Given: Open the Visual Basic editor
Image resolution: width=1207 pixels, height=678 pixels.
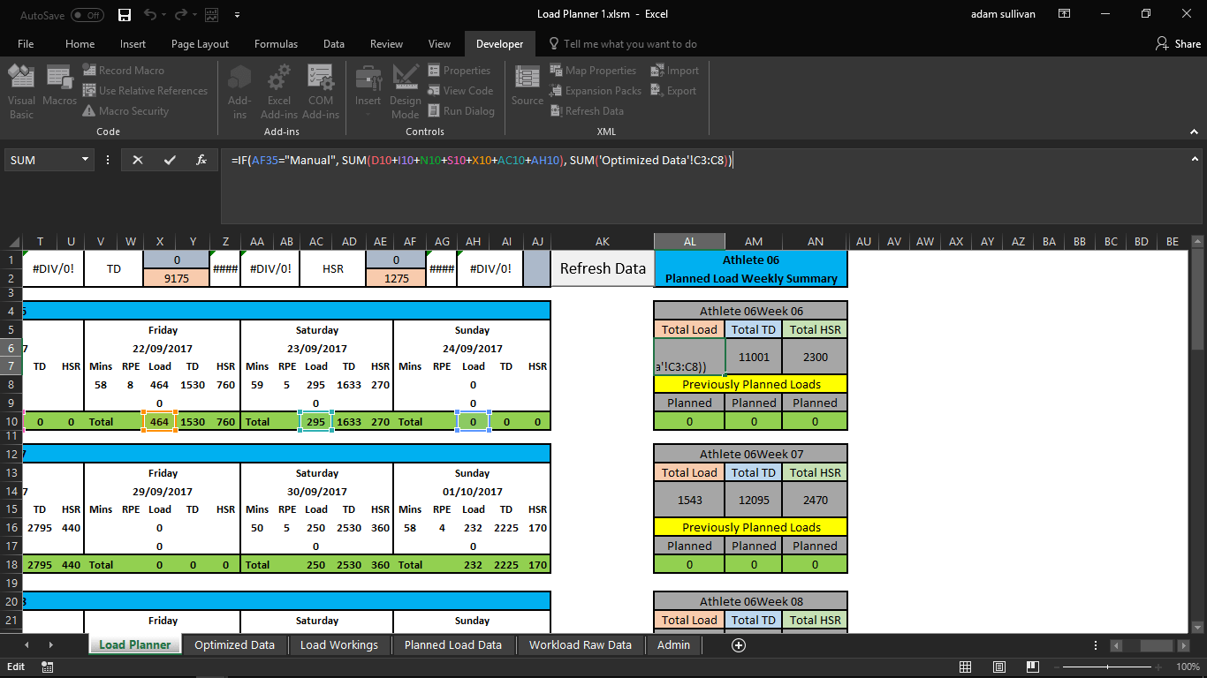Looking at the screenshot, I should coord(20,89).
